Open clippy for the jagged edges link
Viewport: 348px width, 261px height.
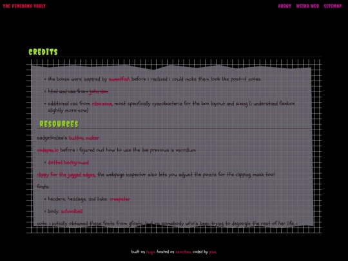point(66,175)
